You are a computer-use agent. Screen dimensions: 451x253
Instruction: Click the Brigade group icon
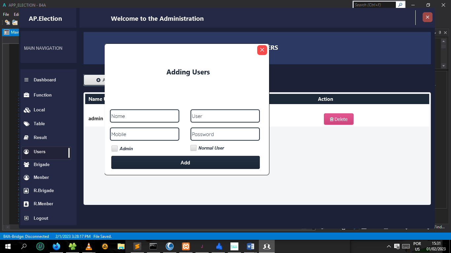27,164
